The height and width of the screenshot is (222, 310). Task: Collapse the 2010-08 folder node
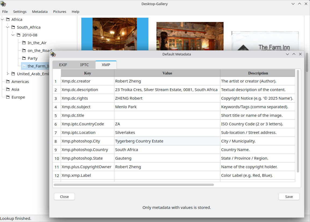(x=13, y=35)
